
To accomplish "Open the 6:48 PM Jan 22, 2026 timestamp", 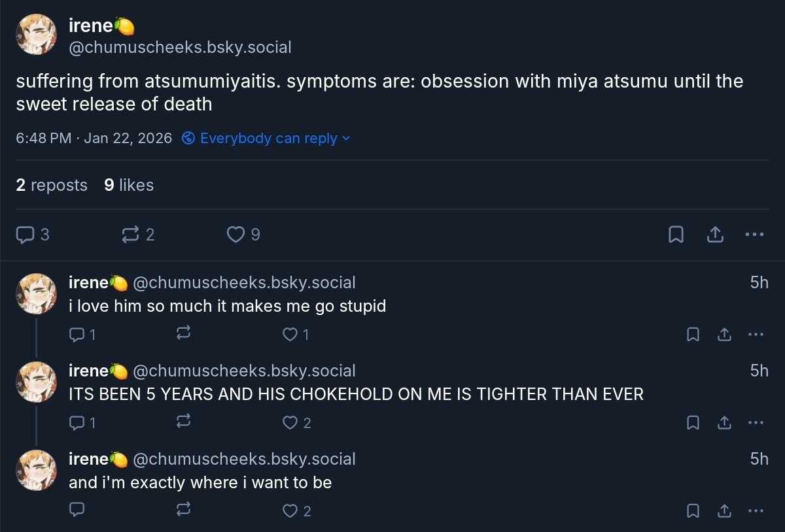I will click(94, 139).
